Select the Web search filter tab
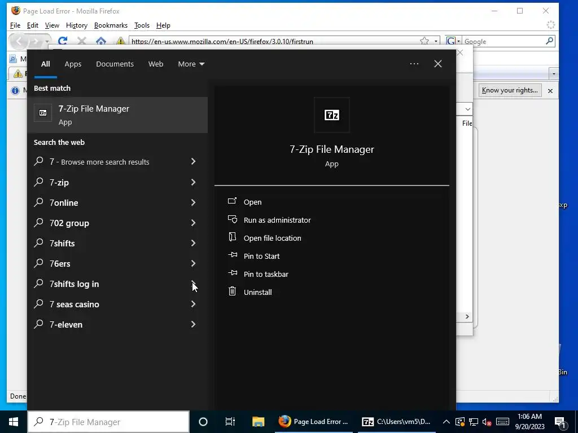Screen dimensions: 578x433 [x=156, y=64]
